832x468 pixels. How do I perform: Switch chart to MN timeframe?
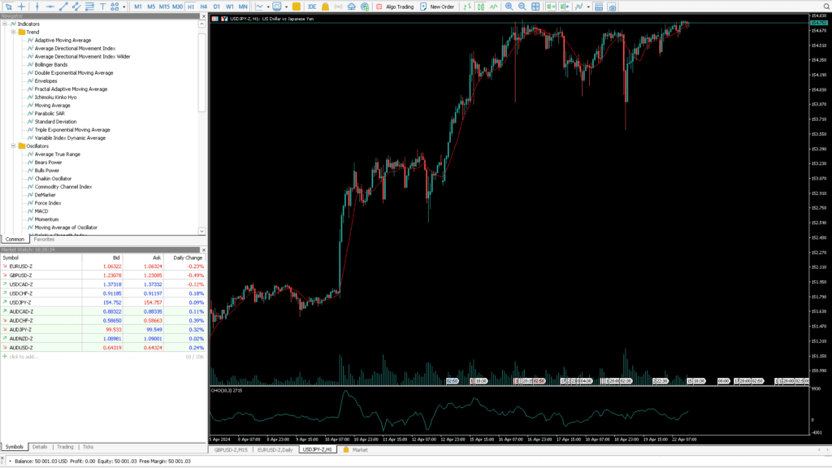[x=242, y=6]
